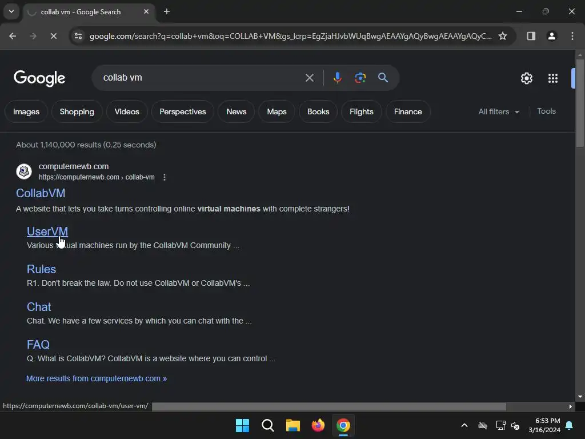
Task: Open the CollabVM result title
Action: tap(41, 193)
